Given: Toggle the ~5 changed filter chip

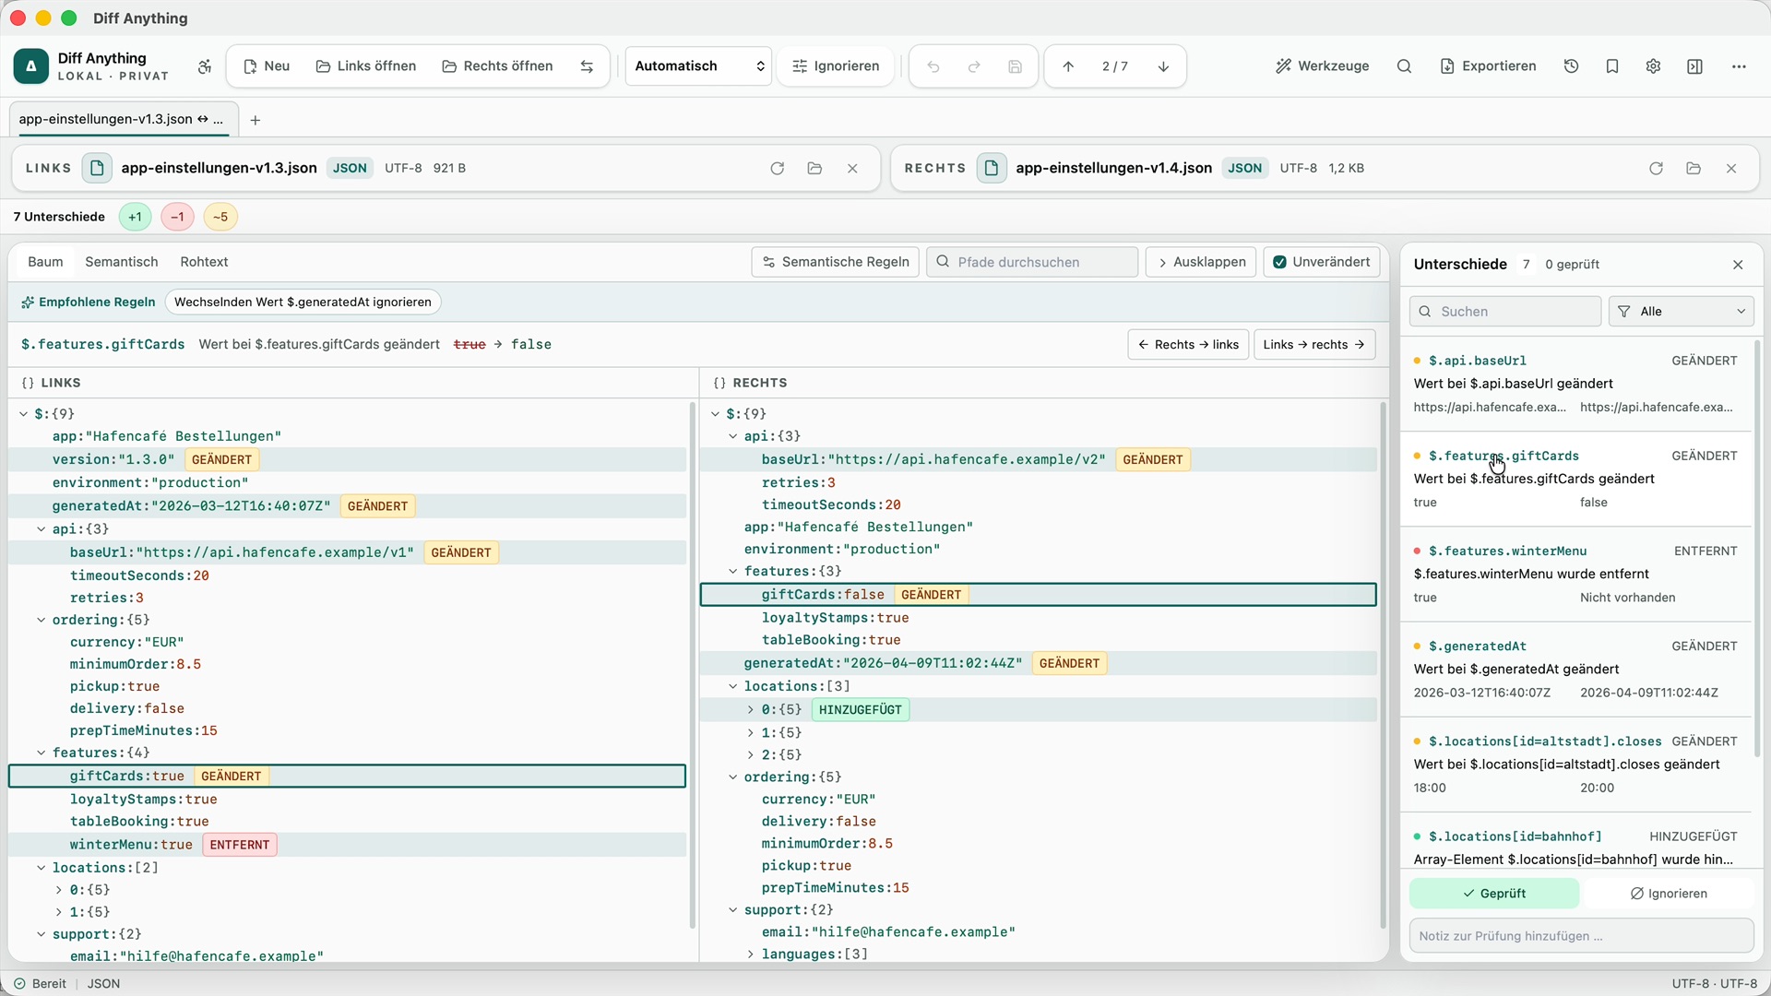Looking at the screenshot, I should (220, 217).
